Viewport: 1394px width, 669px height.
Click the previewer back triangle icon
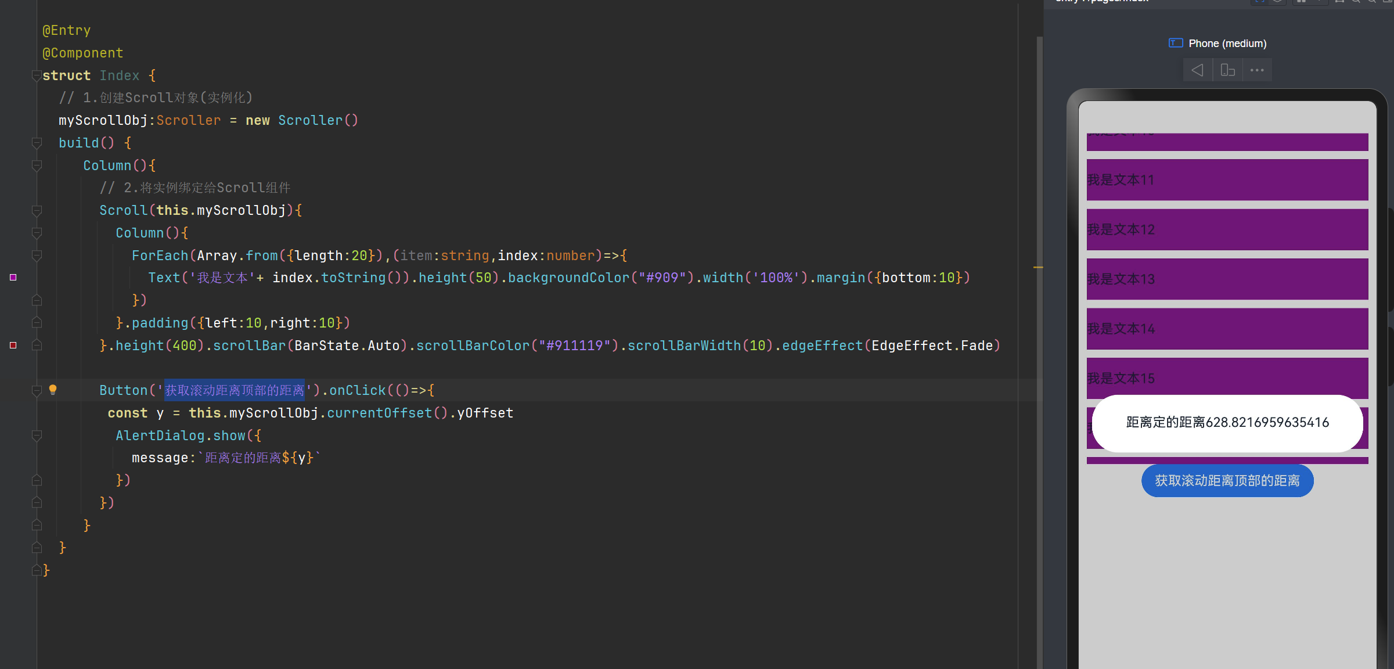1197,70
